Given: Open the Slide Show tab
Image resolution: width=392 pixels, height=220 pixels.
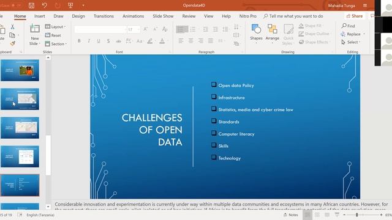Looking at the screenshot, I should pyautogui.click(x=163, y=16).
